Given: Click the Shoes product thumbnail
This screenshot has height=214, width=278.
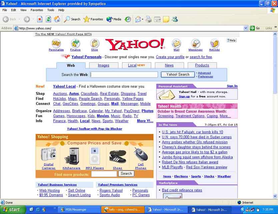Looking at the screenshot, I should (x=118, y=156).
